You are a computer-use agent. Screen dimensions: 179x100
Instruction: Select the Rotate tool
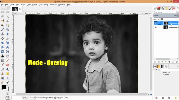coord(3,43)
